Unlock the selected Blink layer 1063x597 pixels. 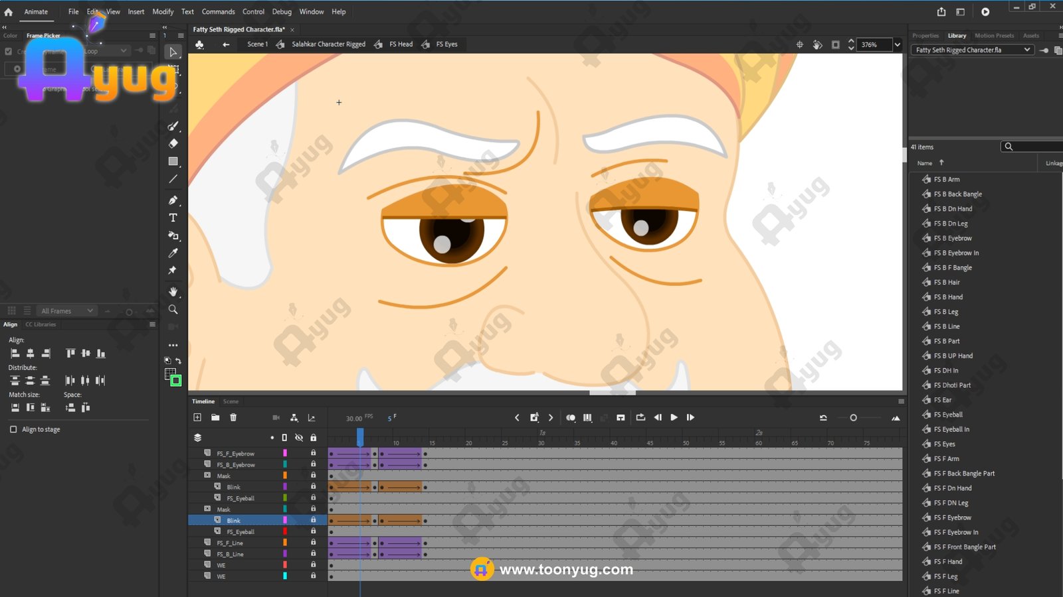(x=314, y=520)
